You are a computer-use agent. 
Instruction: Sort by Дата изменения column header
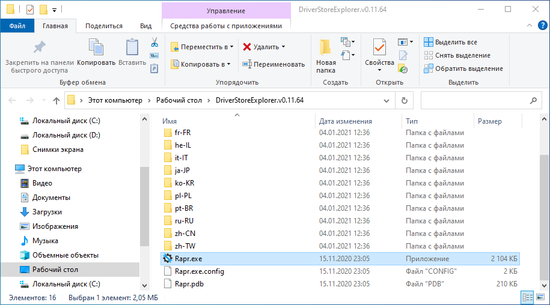345,121
